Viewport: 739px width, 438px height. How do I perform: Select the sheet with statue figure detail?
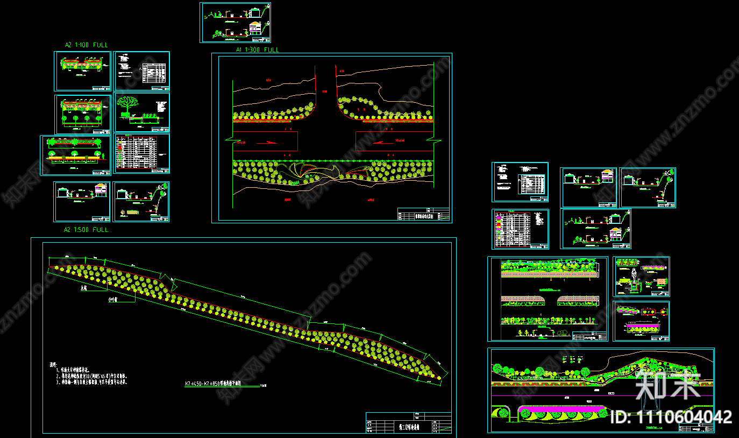pos(642,276)
